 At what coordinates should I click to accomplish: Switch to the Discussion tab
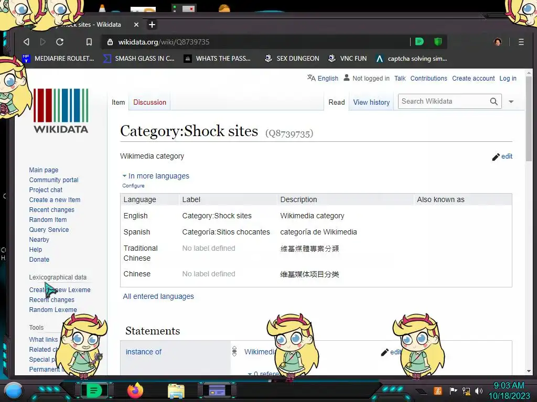149,102
